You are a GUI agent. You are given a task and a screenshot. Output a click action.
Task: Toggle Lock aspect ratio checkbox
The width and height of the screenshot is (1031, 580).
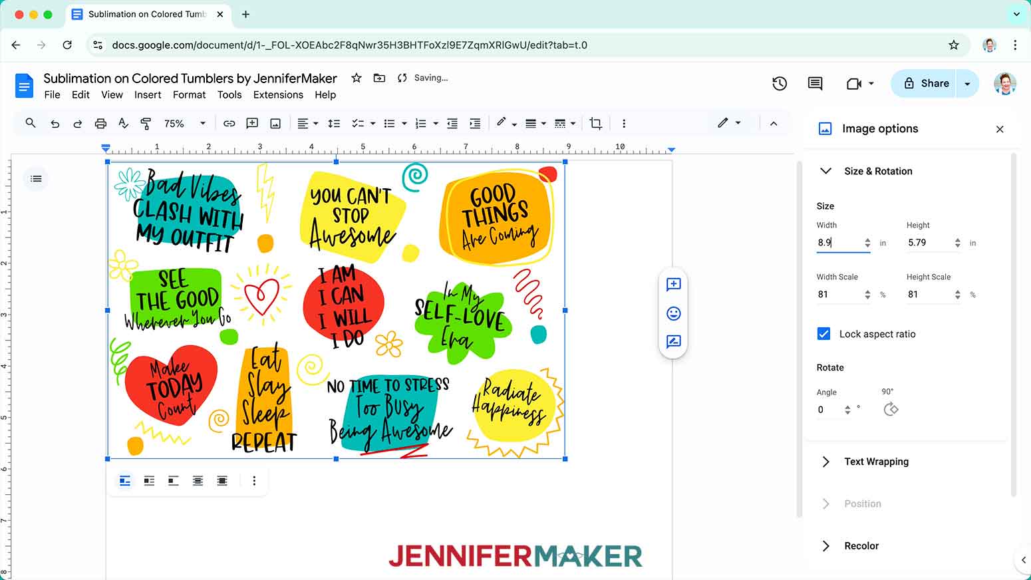pyautogui.click(x=823, y=334)
